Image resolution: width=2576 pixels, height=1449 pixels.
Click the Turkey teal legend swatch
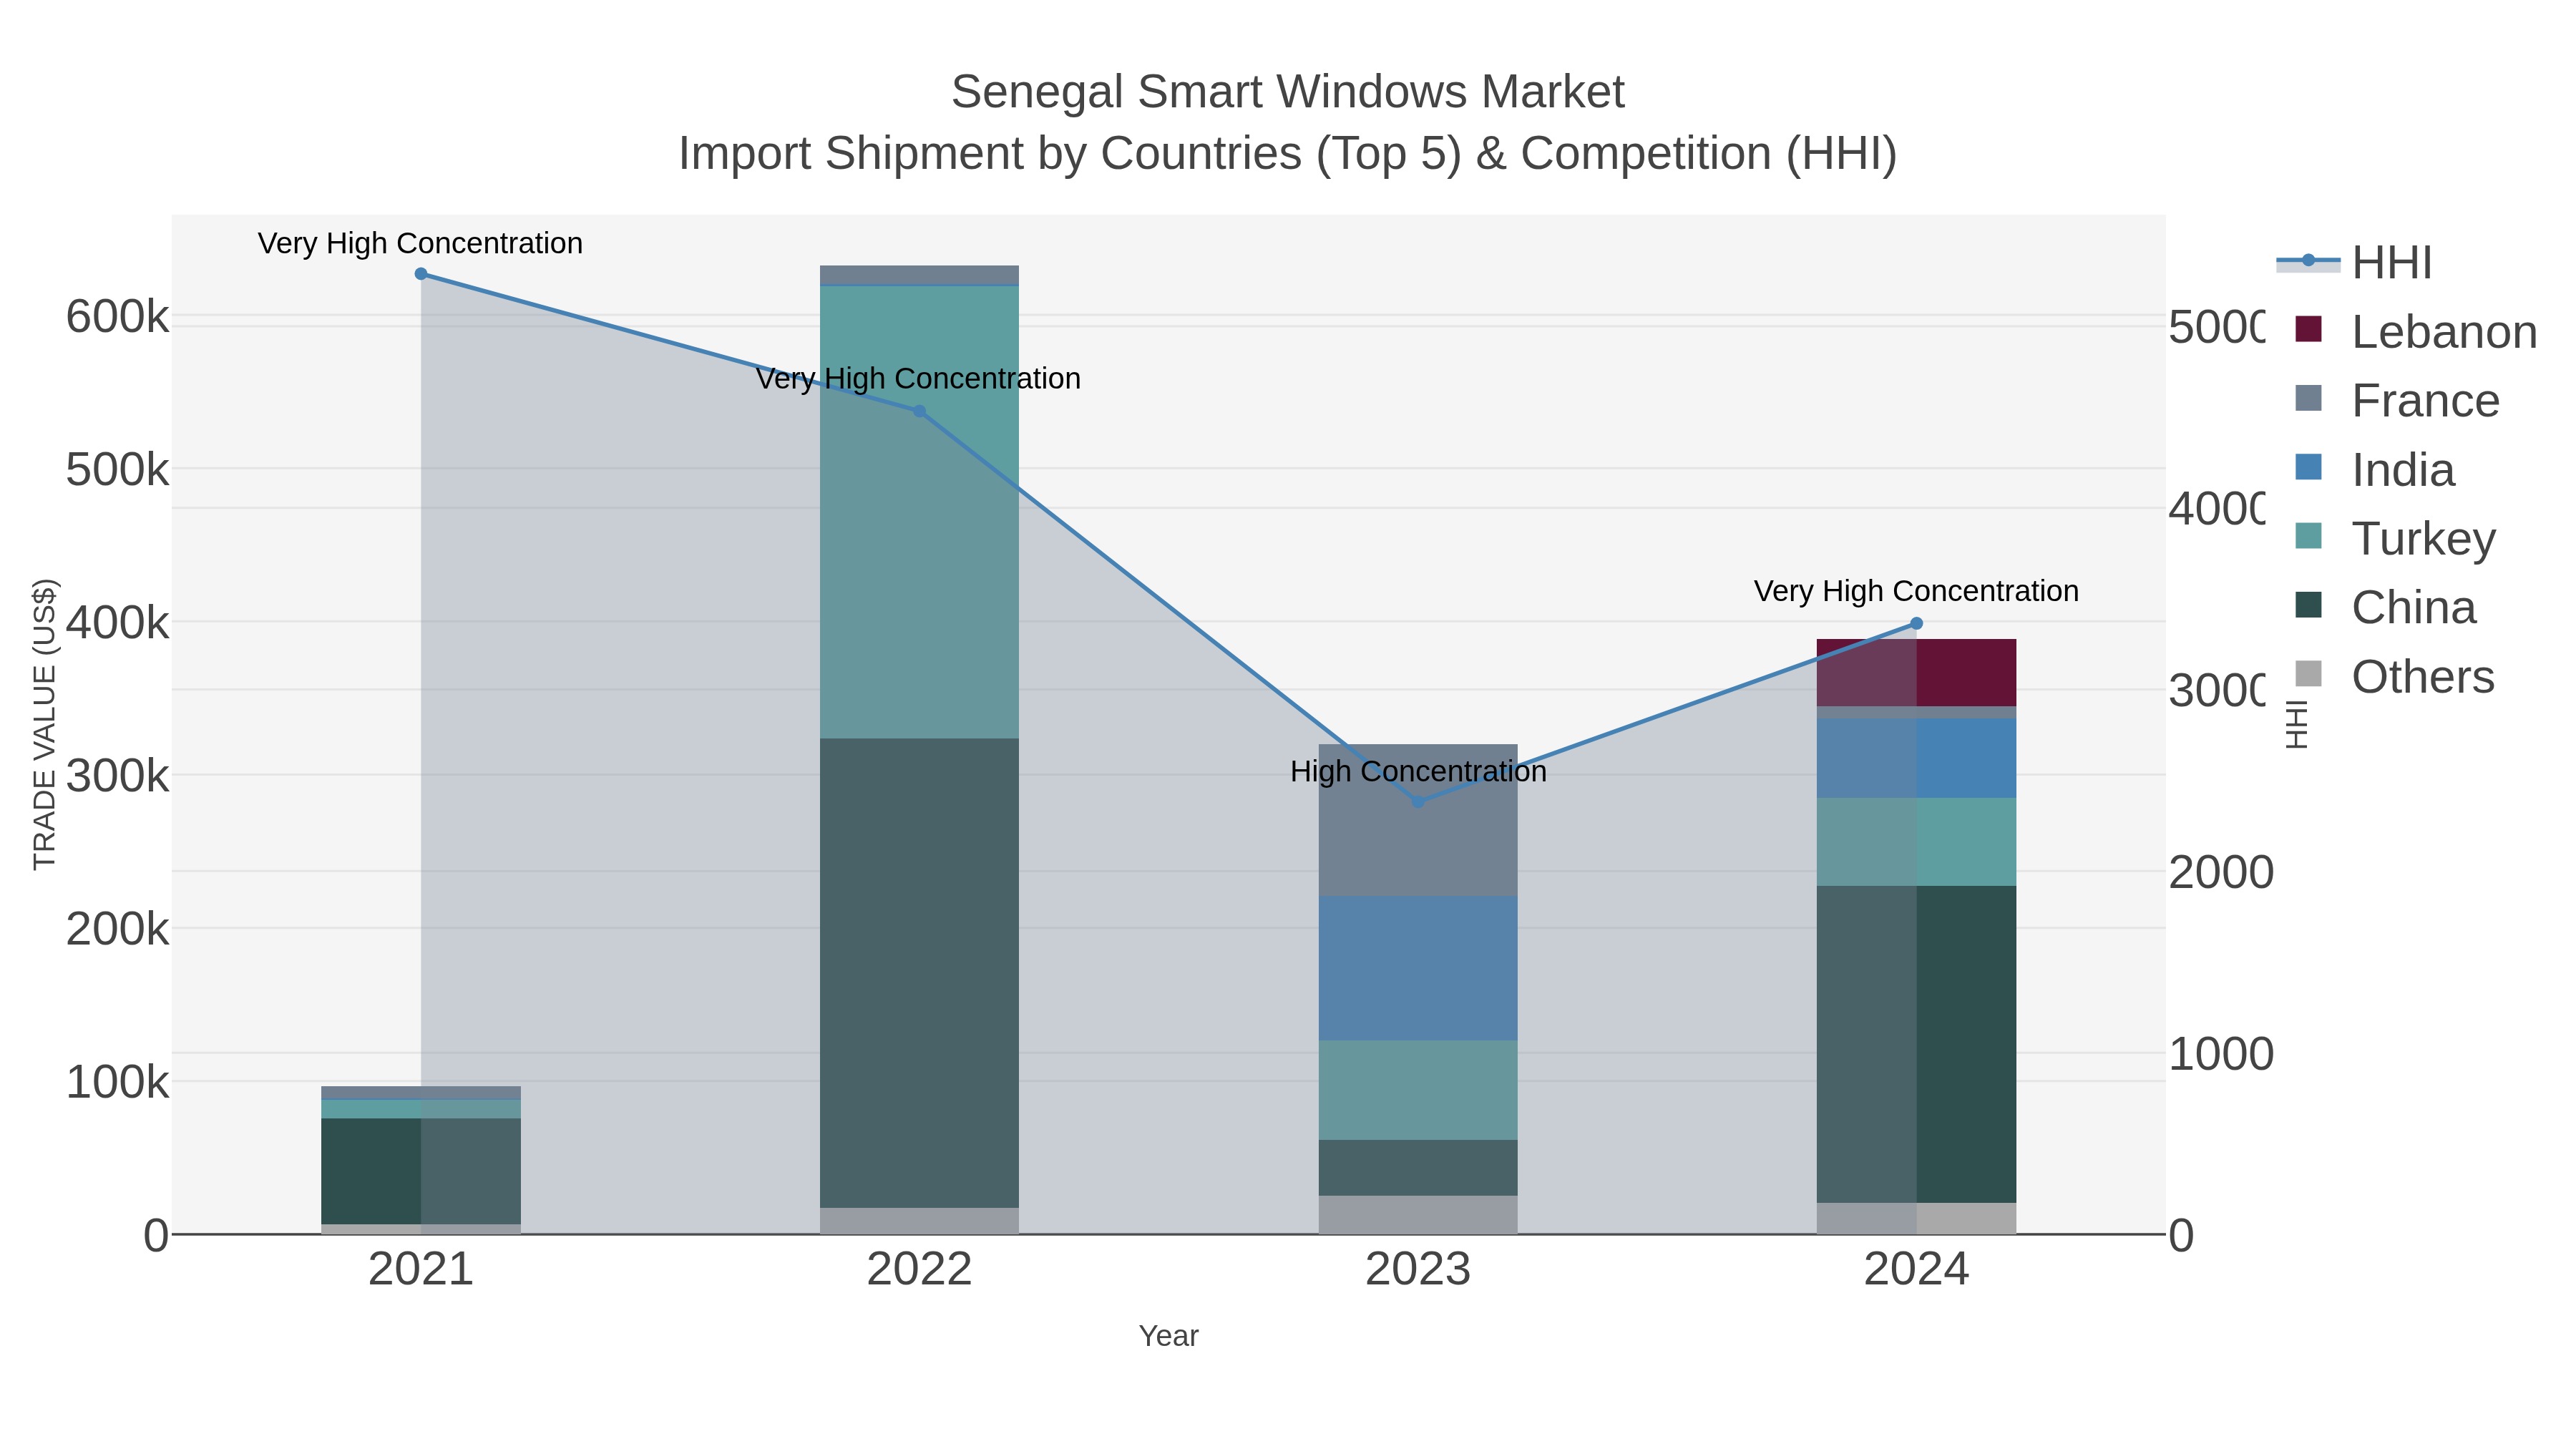tap(2308, 536)
